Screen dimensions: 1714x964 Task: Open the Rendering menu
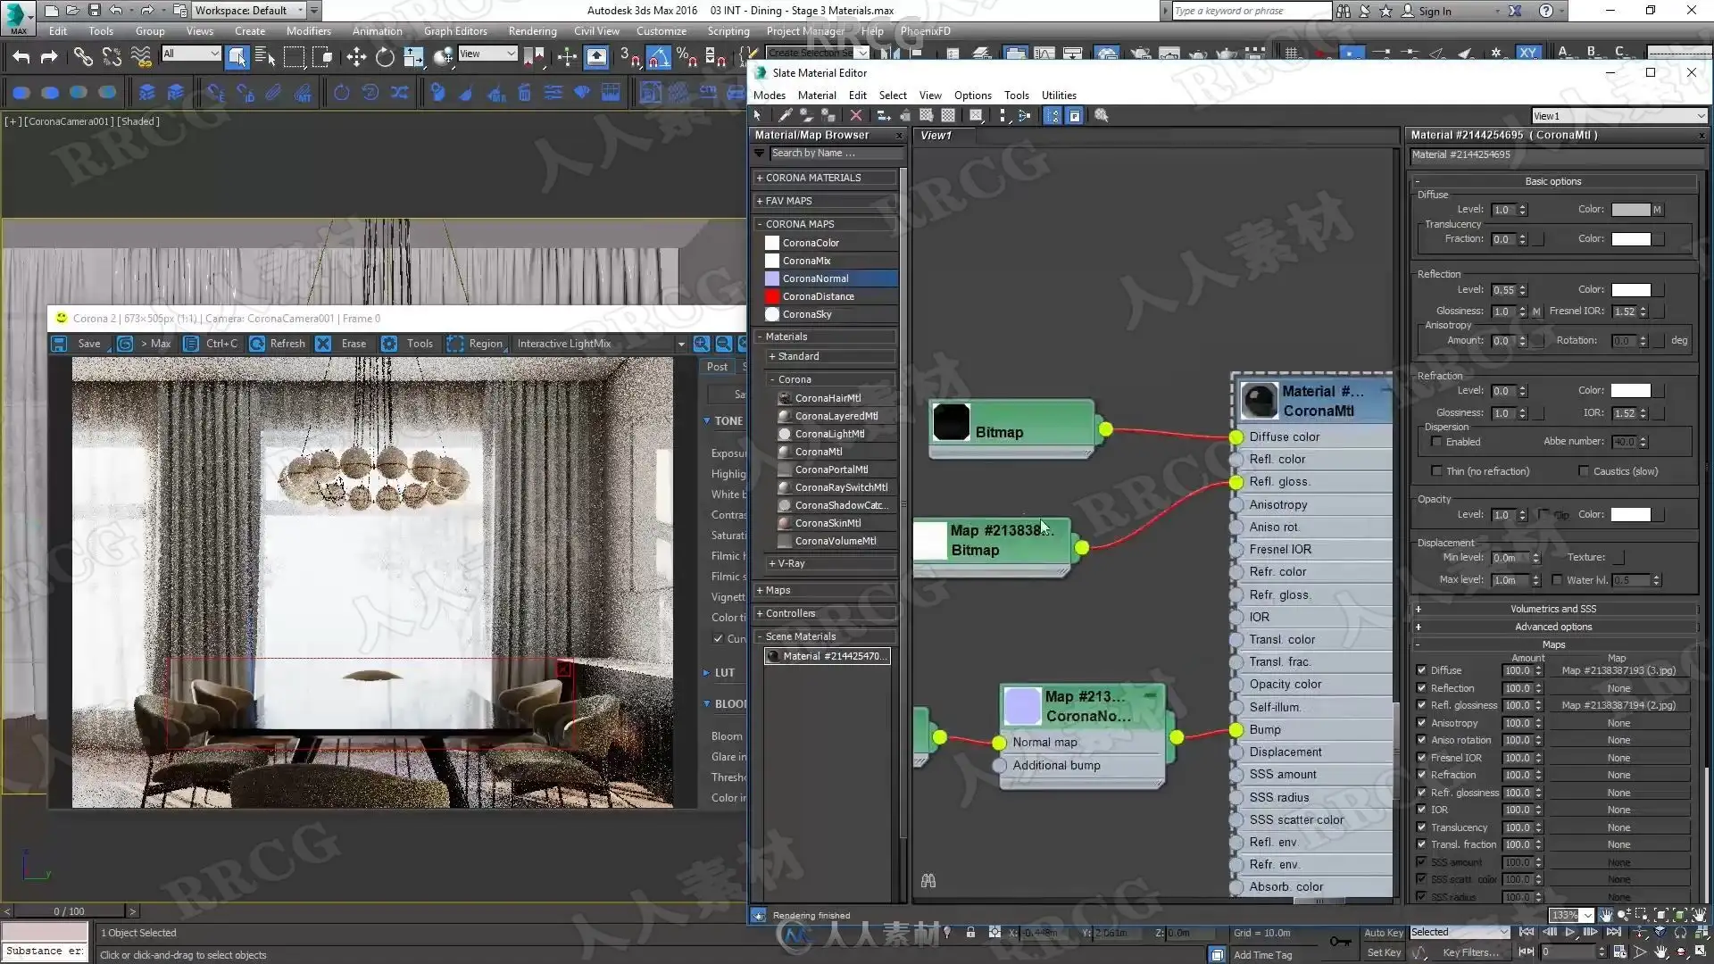(532, 31)
